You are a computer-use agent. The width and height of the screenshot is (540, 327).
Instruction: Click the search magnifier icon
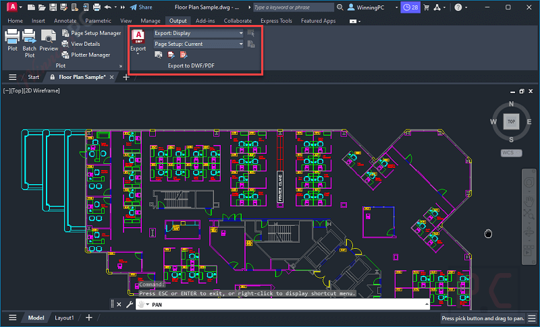[340, 7]
